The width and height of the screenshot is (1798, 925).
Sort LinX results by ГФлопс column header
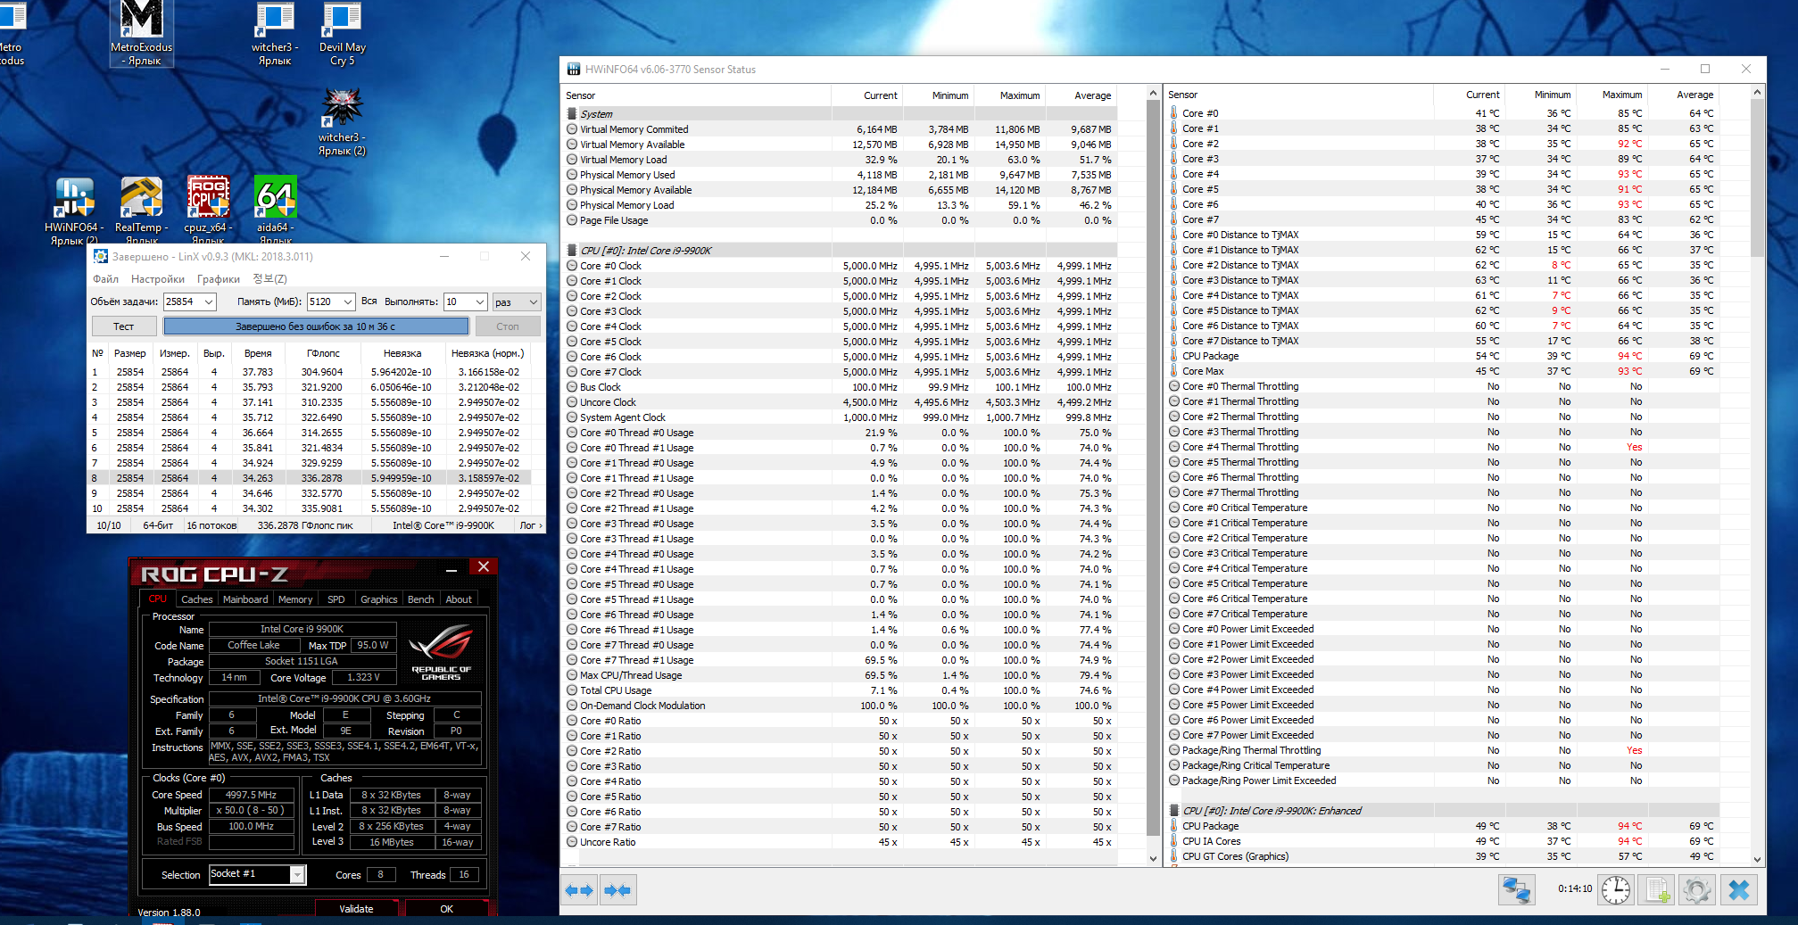[x=323, y=353]
